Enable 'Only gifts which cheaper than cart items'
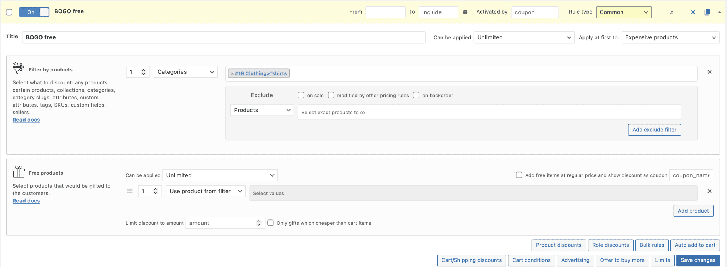 [270, 223]
